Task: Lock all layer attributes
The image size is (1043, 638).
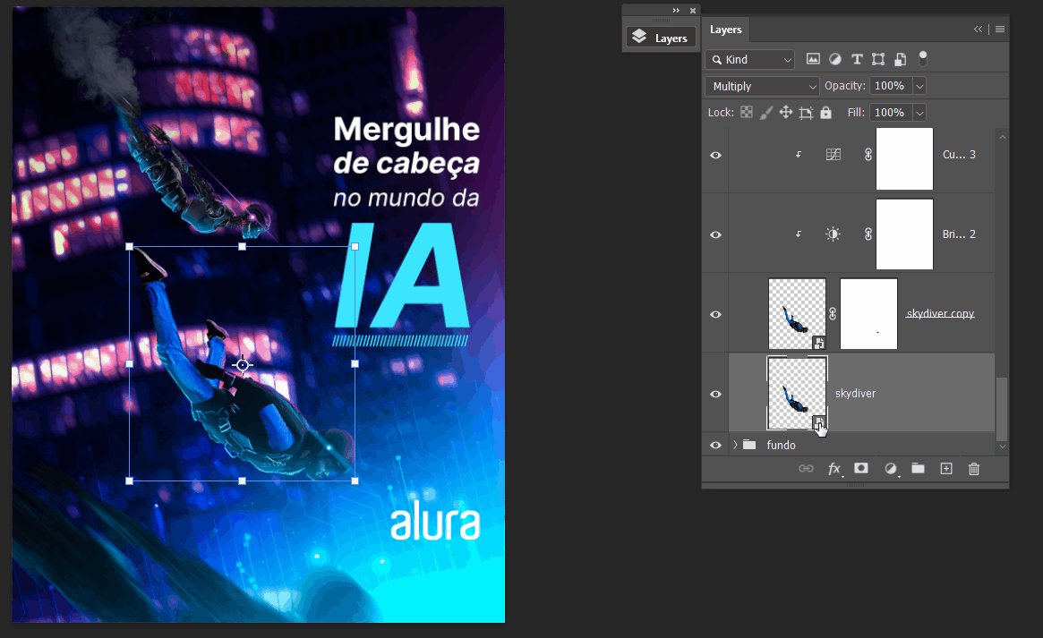Action: click(825, 113)
